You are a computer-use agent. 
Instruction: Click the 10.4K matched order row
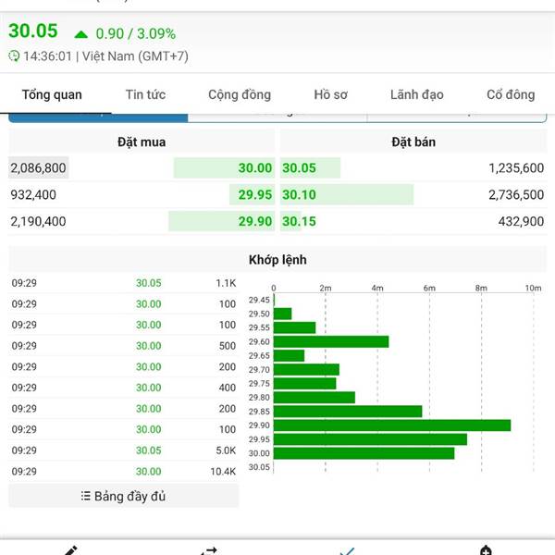click(124, 472)
